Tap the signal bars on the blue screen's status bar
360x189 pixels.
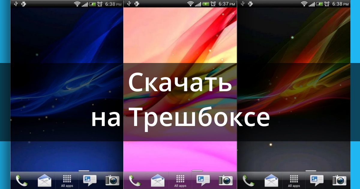click(x=85, y=4)
